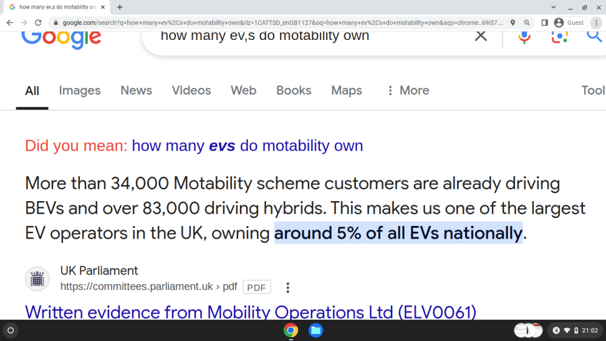Image resolution: width=606 pixels, height=341 pixels.
Task: Click the PDF label badge
Action: (256, 287)
